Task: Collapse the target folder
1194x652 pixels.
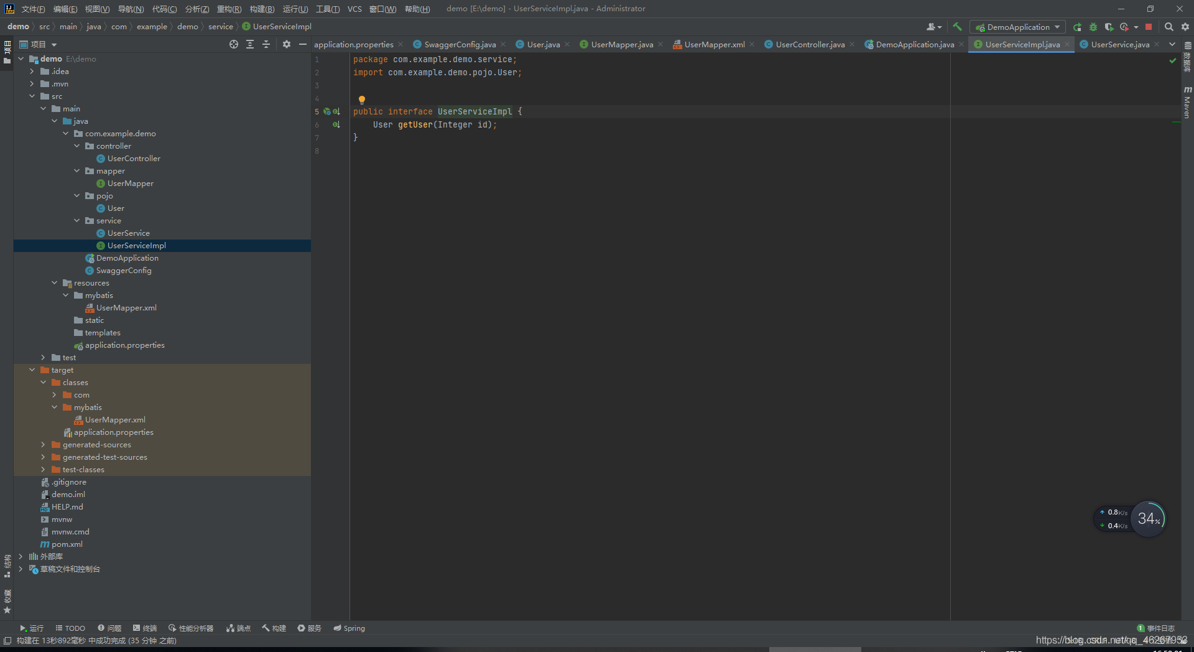Action: [x=32, y=370]
